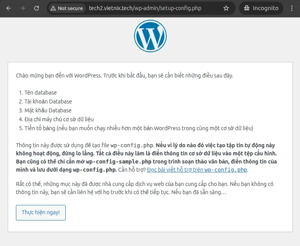Click the 'Tài khoản Database' list item
This screenshot has width=300, height=246.
(48, 101)
